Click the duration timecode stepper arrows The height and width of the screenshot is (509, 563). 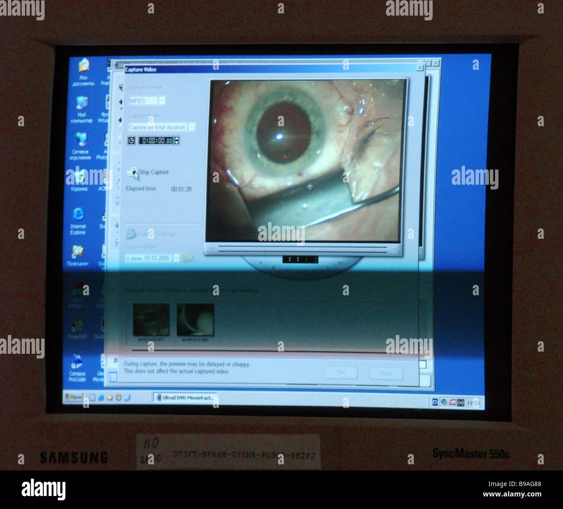click(x=176, y=140)
